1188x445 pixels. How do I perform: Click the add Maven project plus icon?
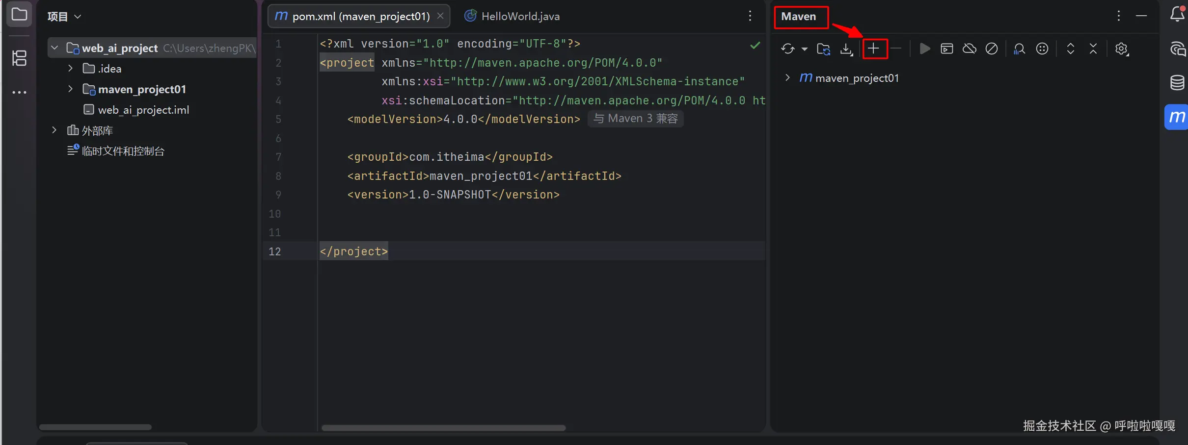(874, 49)
